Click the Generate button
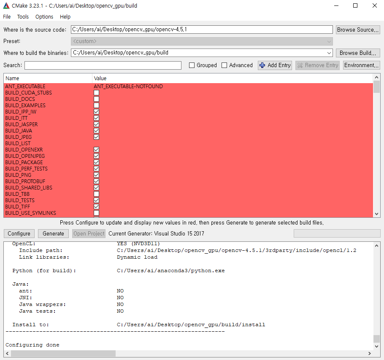This screenshot has width=384, height=360. [53, 234]
